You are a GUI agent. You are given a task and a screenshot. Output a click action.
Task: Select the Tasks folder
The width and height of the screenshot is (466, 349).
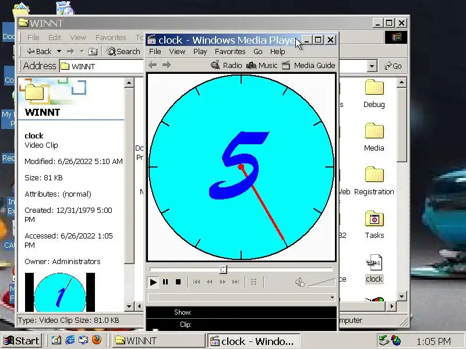(x=374, y=225)
